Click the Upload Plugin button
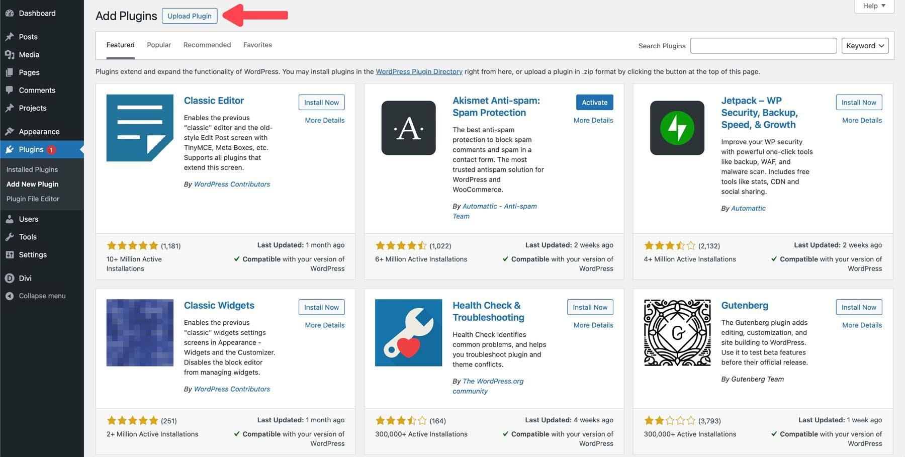Screen dimensions: 905x457 click(x=190, y=16)
